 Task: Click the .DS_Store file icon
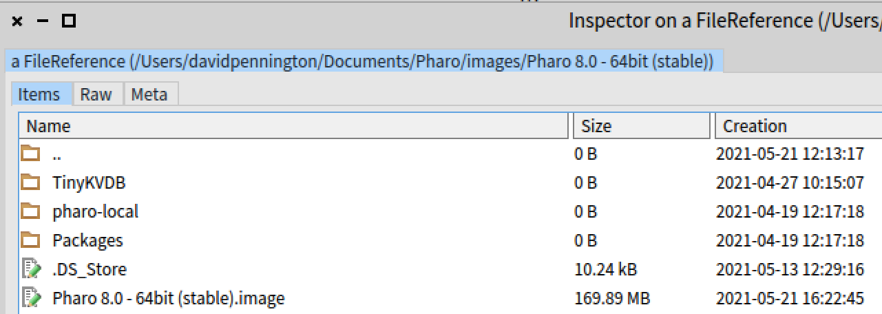[31, 269]
